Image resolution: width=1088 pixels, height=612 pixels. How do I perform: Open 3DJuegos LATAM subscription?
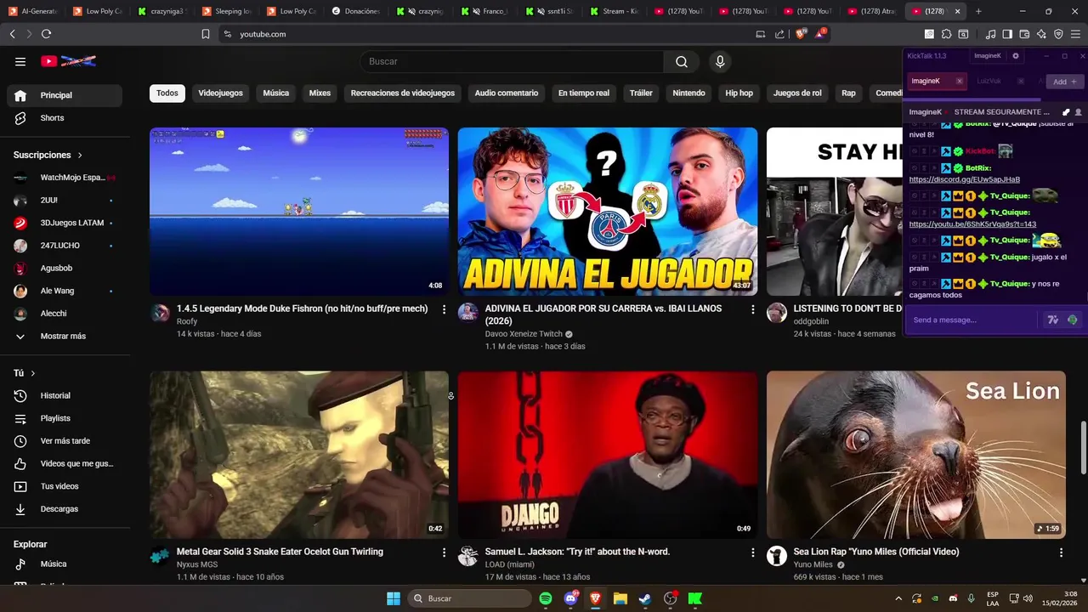click(65, 223)
